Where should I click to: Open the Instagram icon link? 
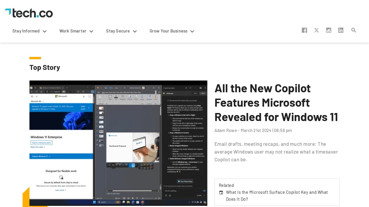(329, 30)
